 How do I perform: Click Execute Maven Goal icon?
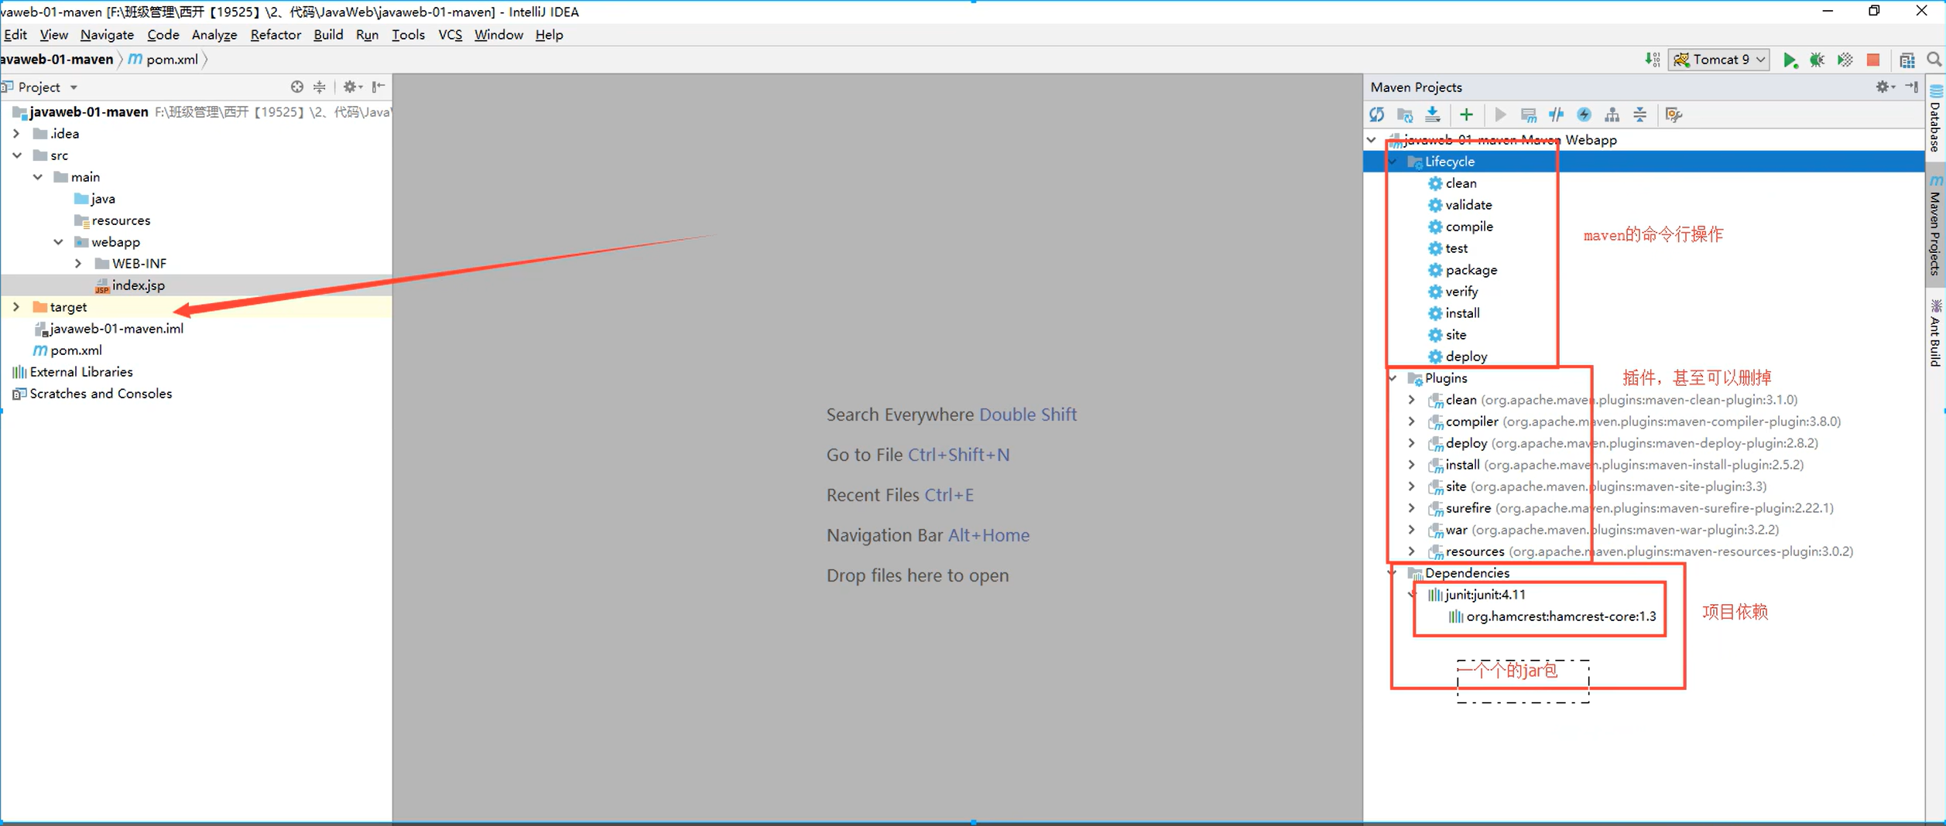(x=1528, y=114)
